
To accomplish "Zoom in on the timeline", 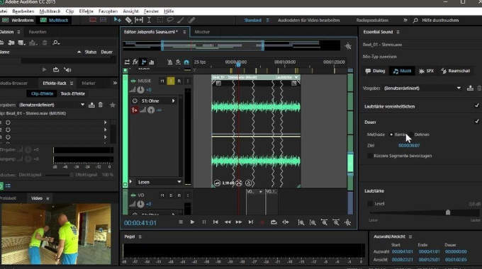I will tap(301, 222).
